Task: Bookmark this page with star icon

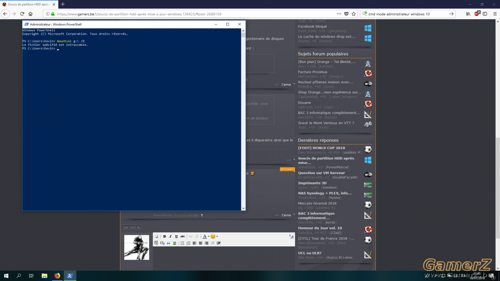Action: (x=354, y=14)
